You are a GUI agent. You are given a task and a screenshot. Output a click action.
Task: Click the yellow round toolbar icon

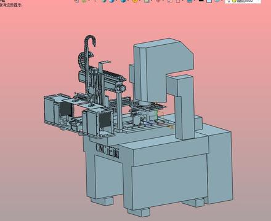click(135, 1)
